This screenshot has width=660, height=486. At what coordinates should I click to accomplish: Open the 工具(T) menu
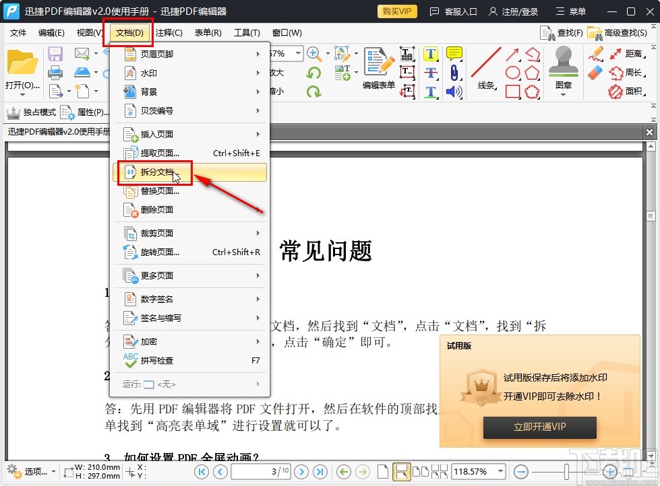[x=247, y=33]
